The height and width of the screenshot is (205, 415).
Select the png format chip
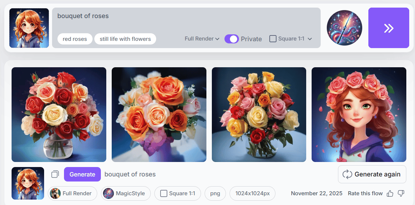click(x=215, y=193)
